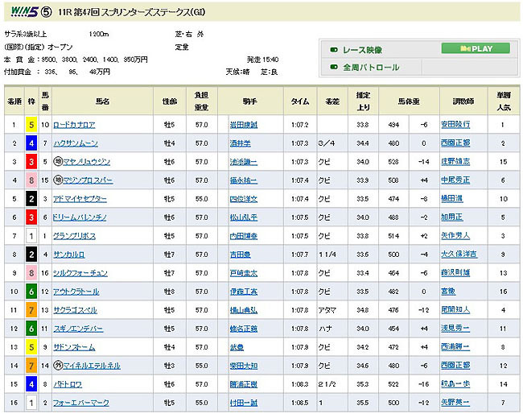Click the 地 mark before マヤノリュウジン
The image size is (523, 414).
(58, 162)
